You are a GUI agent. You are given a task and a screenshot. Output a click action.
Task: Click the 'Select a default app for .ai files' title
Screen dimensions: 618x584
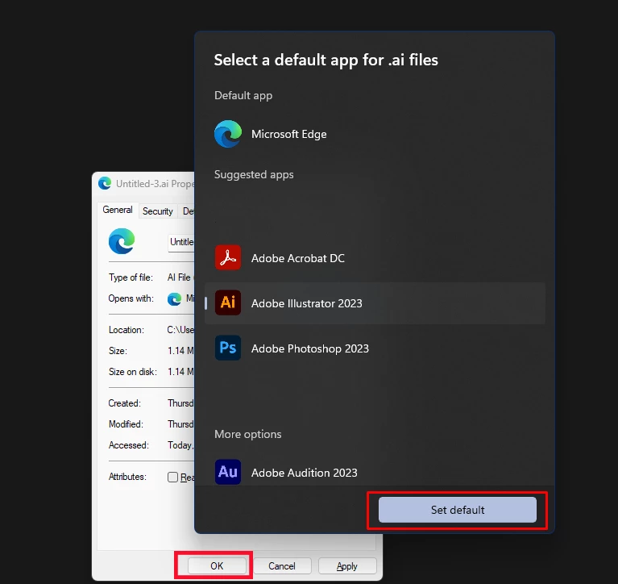[x=326, y=60]
